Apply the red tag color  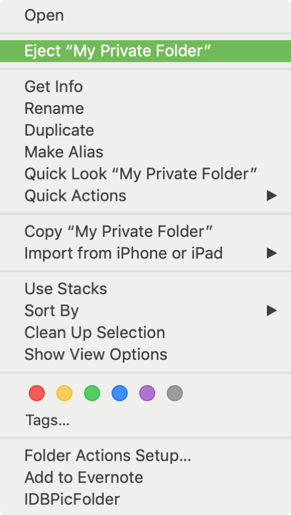click(x=37, y=393)
